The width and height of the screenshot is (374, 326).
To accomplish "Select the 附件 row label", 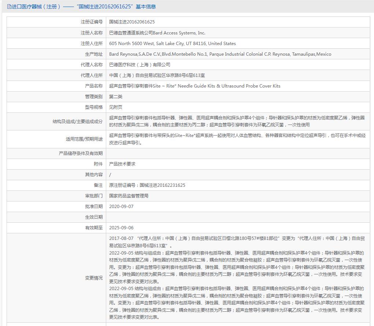I will coord(98,164).
